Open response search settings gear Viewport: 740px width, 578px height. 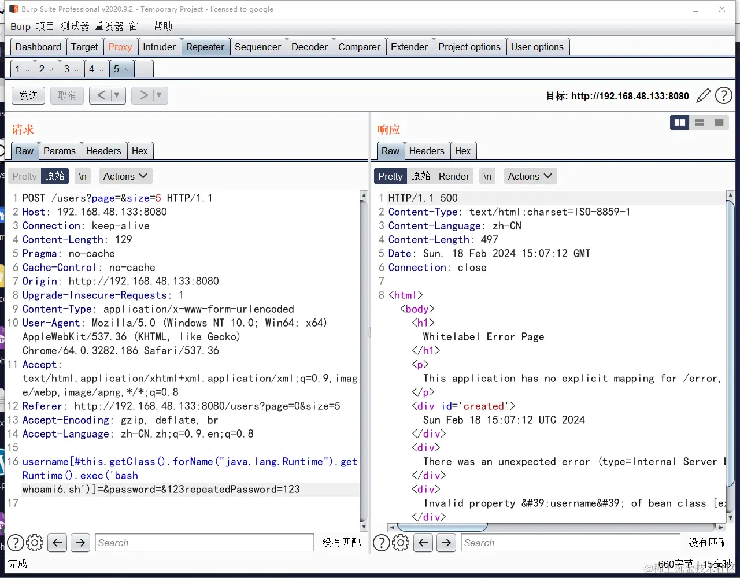coord(401,542)
